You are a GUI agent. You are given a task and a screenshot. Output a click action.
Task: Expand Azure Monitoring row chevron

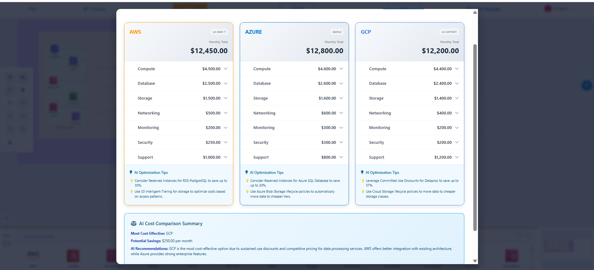tap(341, 127)
